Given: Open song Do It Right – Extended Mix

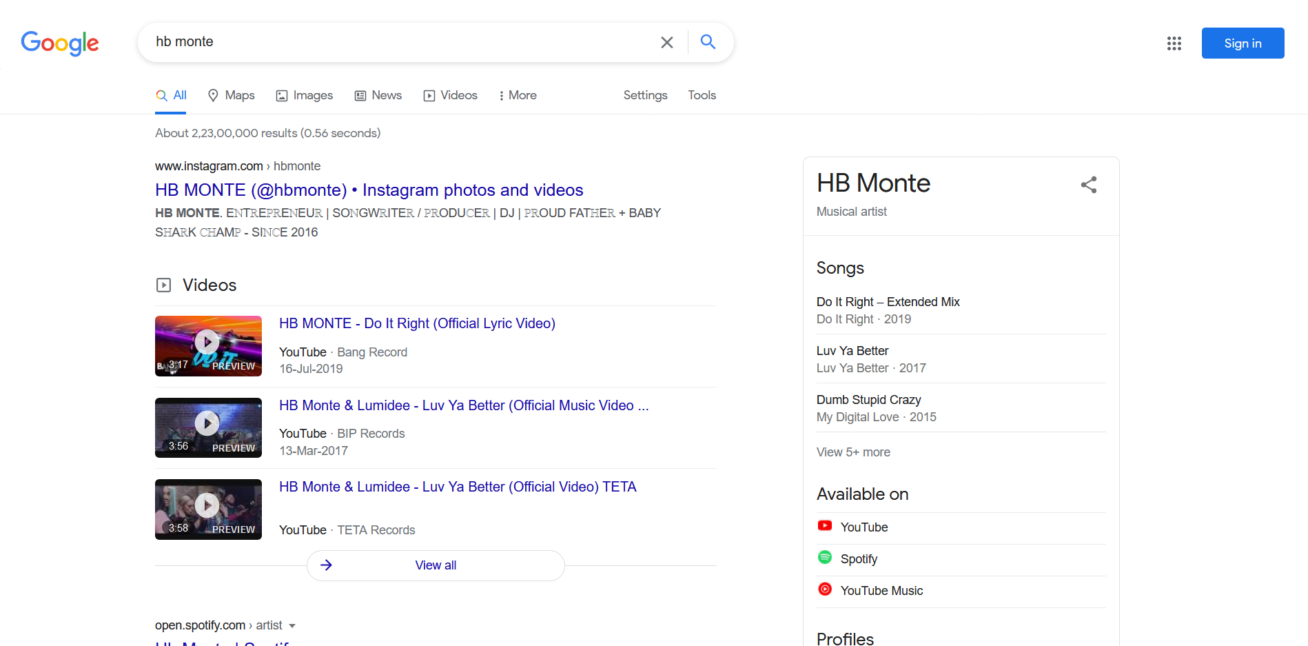Looking at the screenshot, I should click(x=888, y=302).
